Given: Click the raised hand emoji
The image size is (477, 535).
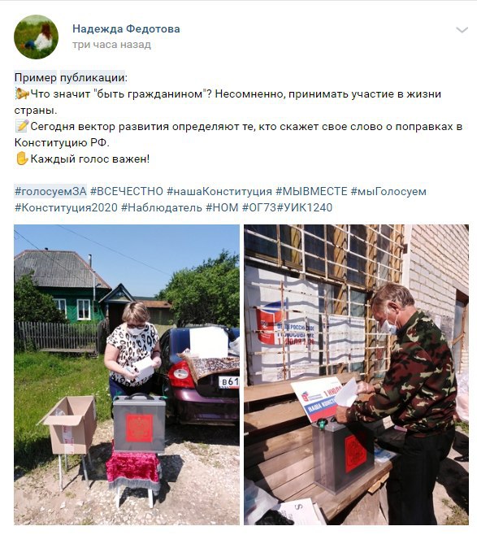Looking at the screenshot, I should coord(22,159).
